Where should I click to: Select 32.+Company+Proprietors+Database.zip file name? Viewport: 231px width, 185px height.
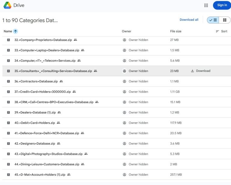point(43,40)
